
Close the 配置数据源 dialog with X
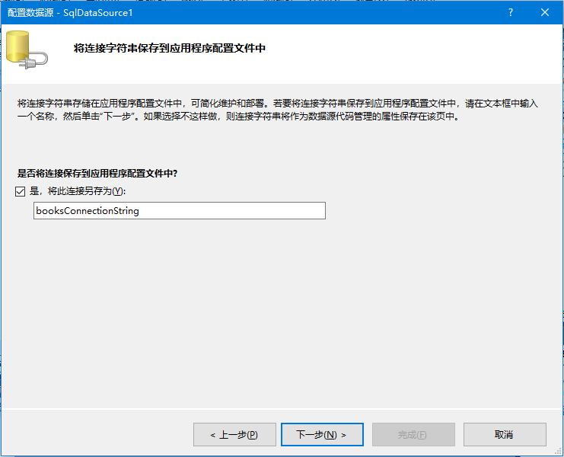(x=545, y=12)
